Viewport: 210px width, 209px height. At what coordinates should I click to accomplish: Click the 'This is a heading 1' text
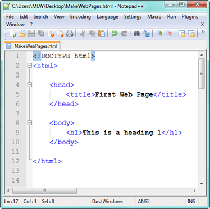[x=122, y=133]
